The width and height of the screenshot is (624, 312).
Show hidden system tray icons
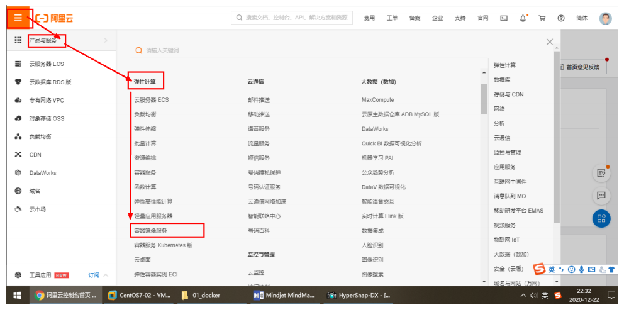(524, 296)
